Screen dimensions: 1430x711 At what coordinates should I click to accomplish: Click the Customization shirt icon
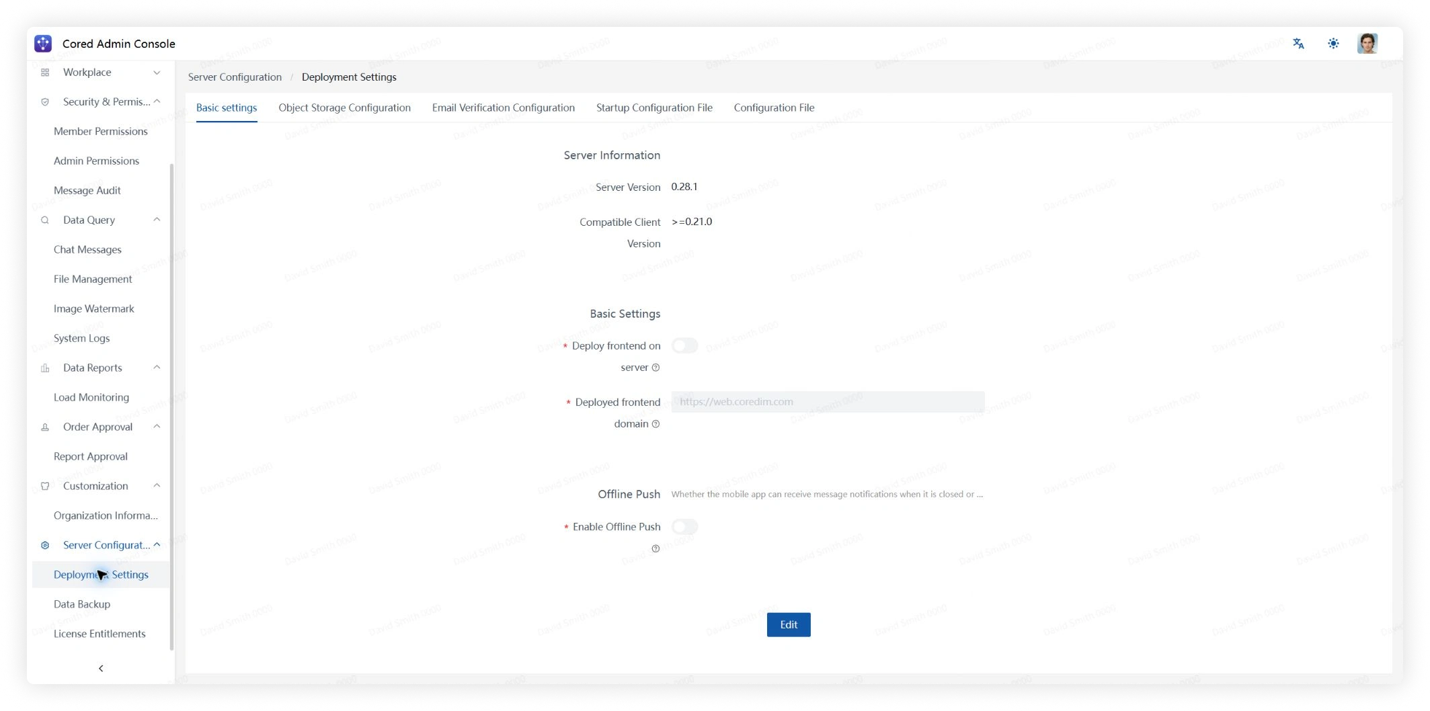45,487
